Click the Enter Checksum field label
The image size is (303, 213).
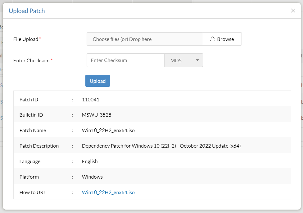(31, 60)
